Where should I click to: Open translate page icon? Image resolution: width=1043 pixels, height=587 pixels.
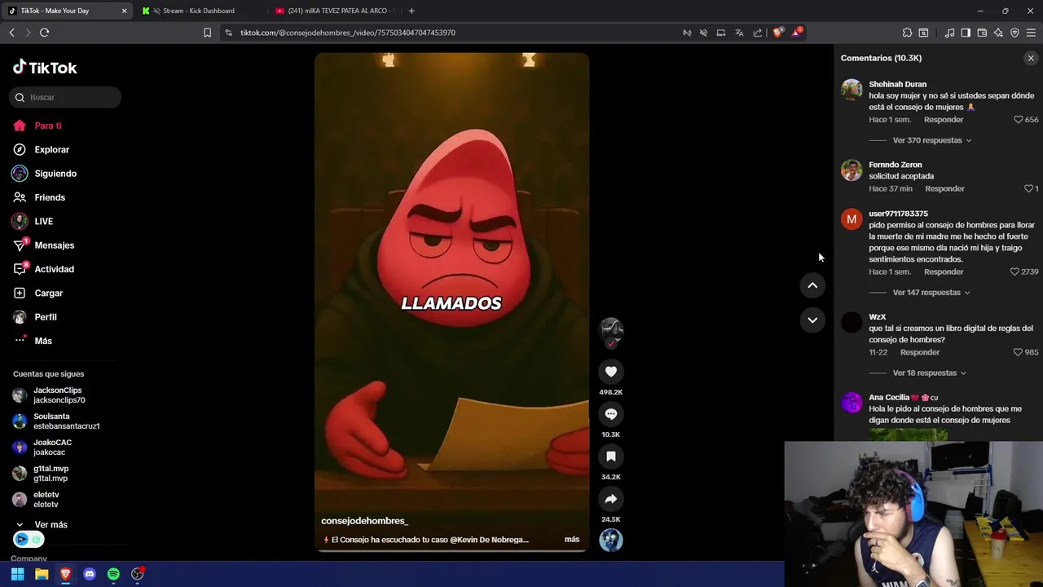[x=739, y=33]
